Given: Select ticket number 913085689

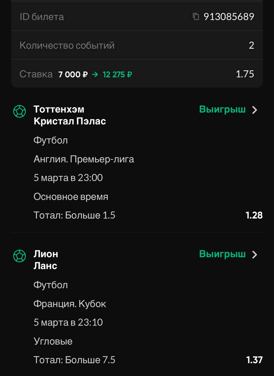Looking at the screenshot, I should pos(229,16).
